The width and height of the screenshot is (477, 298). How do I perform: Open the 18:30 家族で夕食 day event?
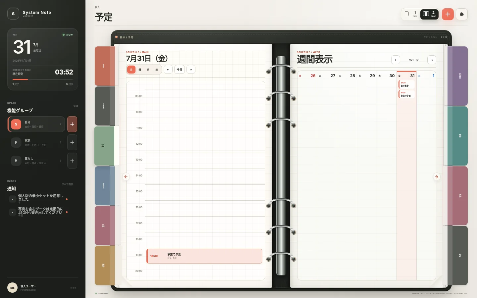coord(204,256)
